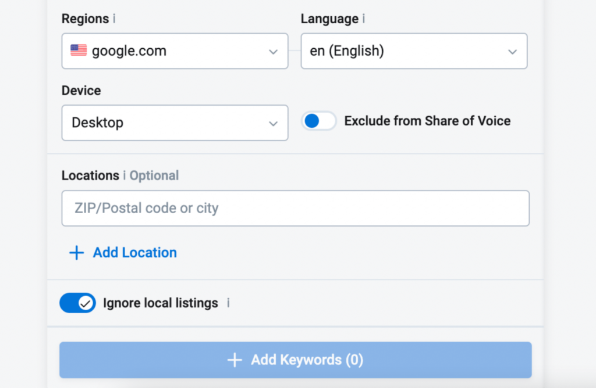Click the info icon next to Regions
This screenshot has height=388, width=596.
[x=114, y=19]
